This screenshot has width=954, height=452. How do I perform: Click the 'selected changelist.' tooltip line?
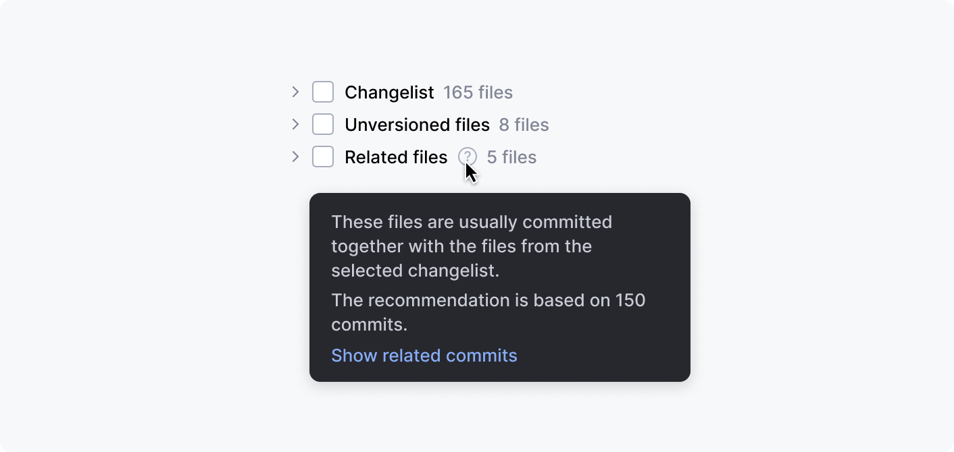(x=416, y=271)
